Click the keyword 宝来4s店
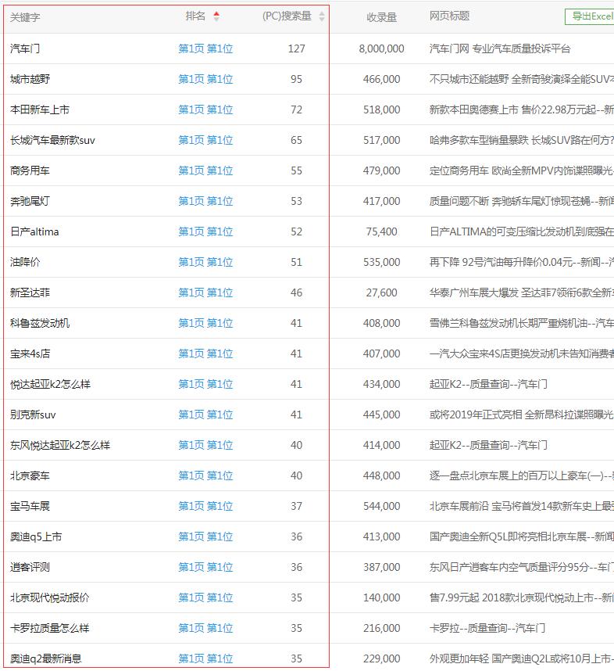The image size is (614, 671). (x=30, y=353)
